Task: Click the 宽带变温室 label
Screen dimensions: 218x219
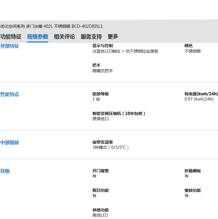Action: click(102, 142)
